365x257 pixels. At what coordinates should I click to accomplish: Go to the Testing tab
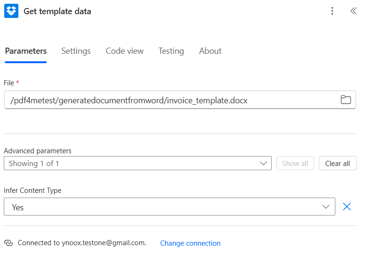pyautogui.click(x=171, y=51)
